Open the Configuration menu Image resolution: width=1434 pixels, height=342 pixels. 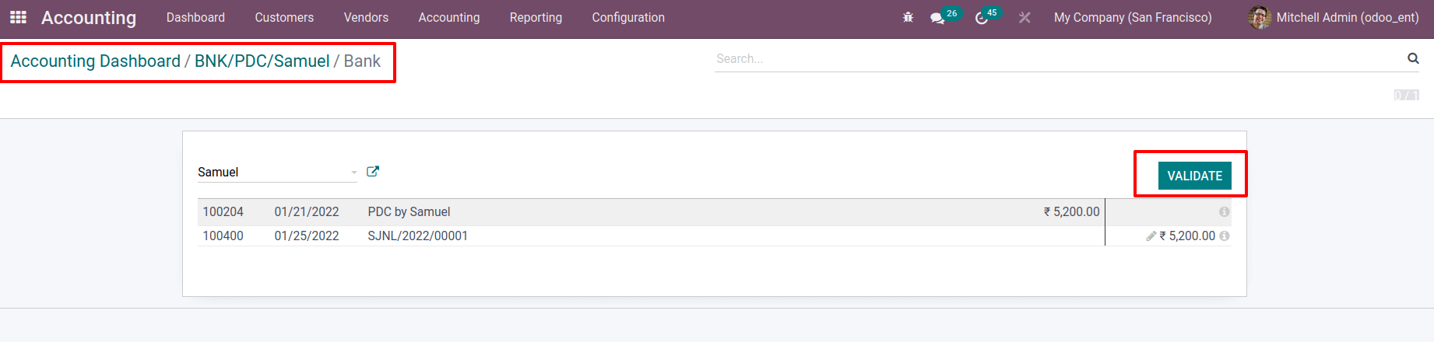(x=628, y=17)
